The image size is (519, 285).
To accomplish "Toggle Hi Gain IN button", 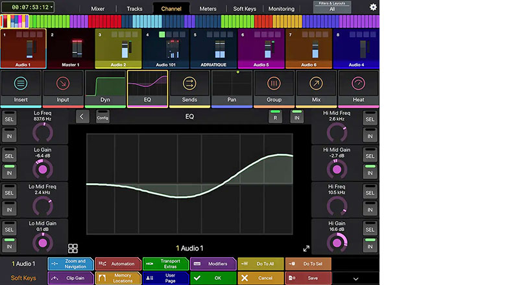I will (x=370, y=245).
